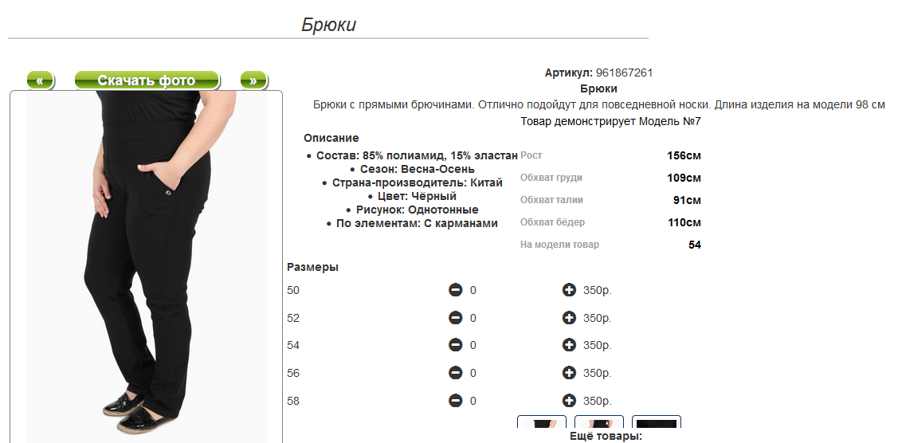Decrease quantity for size 58
898x443 pixels.
click(x=455, y=401)
